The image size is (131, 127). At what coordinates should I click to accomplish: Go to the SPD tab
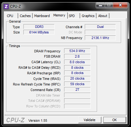pos(74,16)
